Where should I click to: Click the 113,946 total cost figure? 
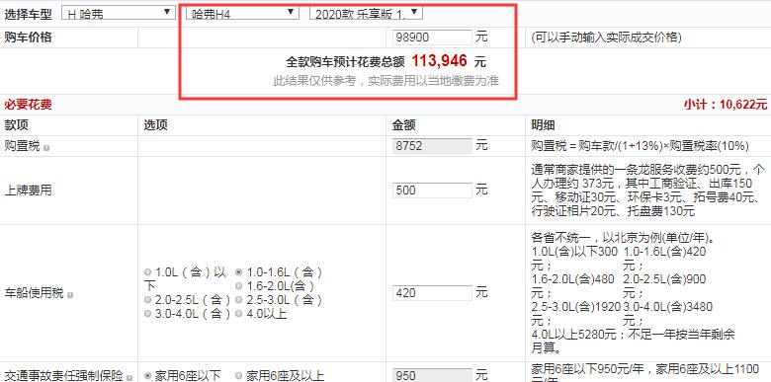click(439, 61)
